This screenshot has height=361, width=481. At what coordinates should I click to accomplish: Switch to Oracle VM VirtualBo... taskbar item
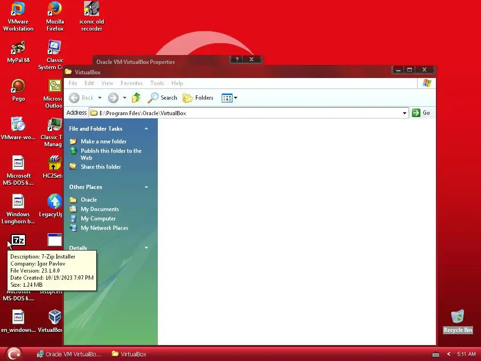click(69, 354)
